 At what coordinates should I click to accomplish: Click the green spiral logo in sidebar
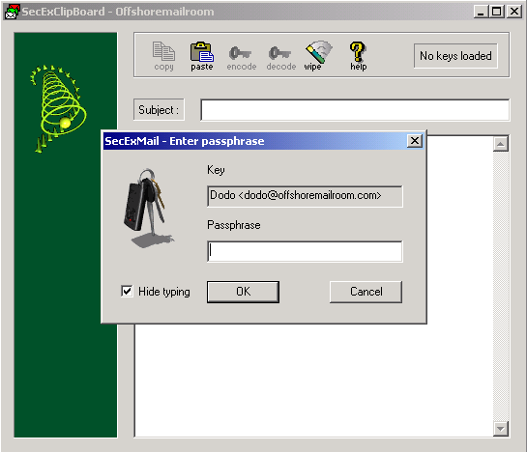click(x=58, y=108)
